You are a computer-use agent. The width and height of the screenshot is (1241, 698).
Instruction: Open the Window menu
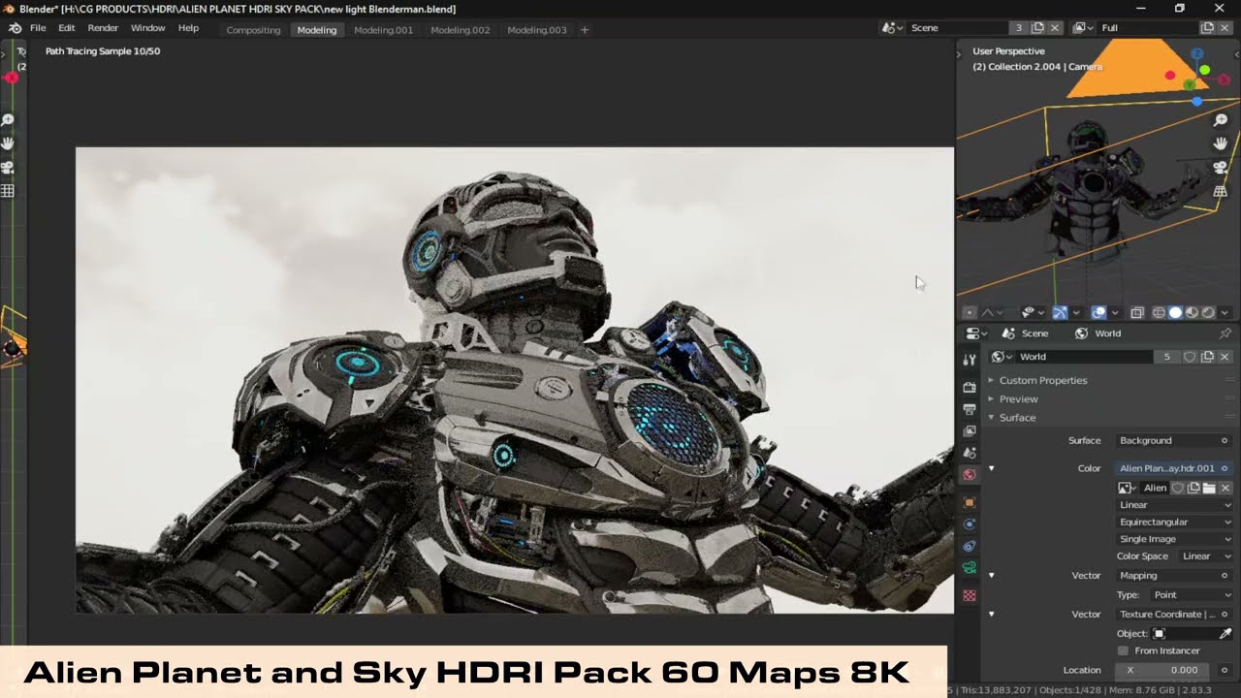pyautogui.click(x=147, y=28)
